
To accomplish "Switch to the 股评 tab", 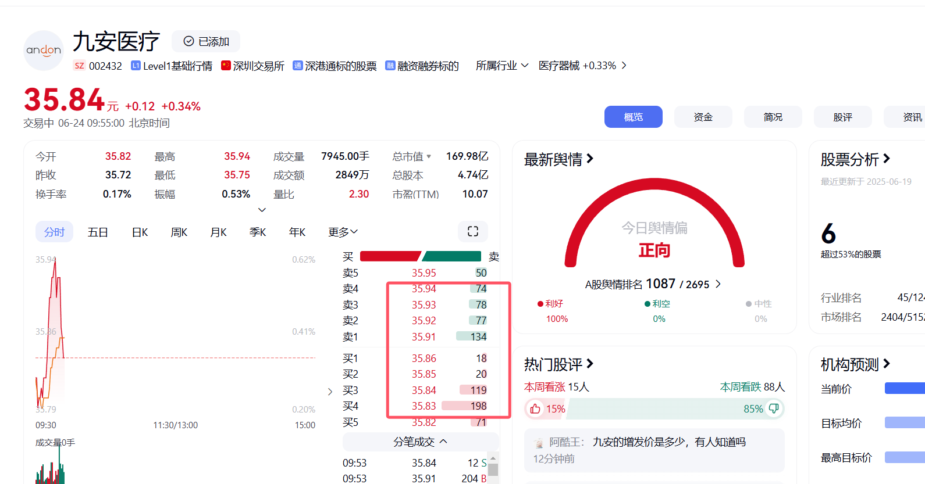I will click(843, 117).
